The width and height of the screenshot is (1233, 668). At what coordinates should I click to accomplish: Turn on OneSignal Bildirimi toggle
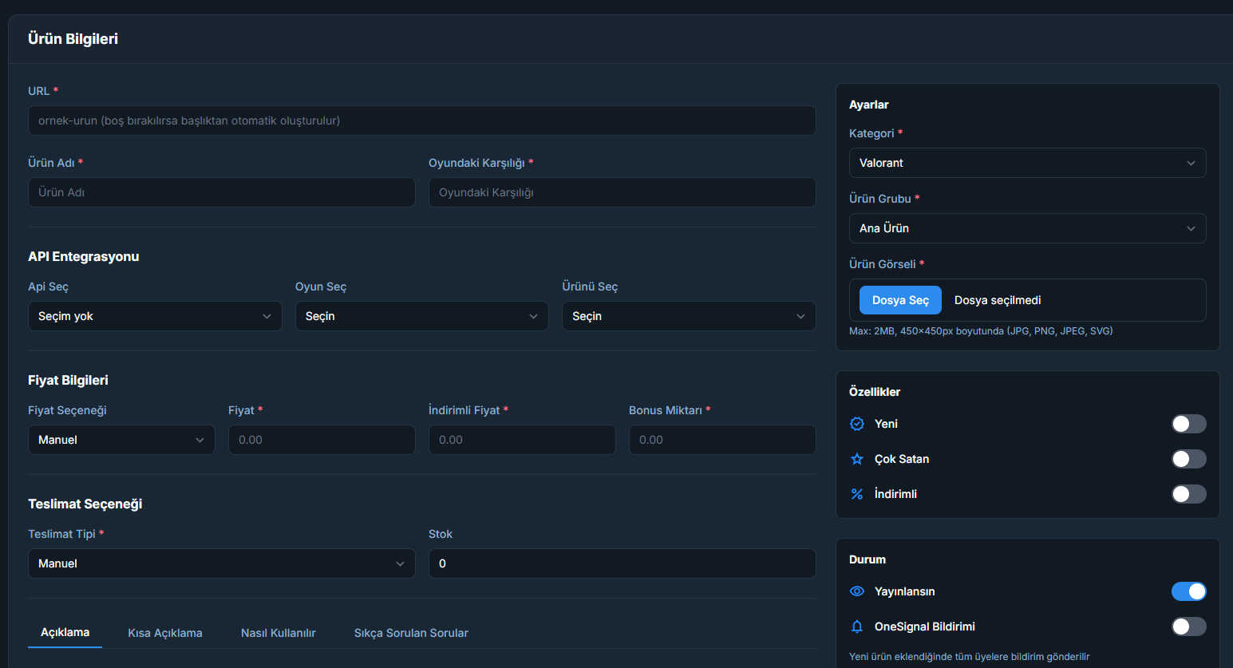click(1188, 626)
